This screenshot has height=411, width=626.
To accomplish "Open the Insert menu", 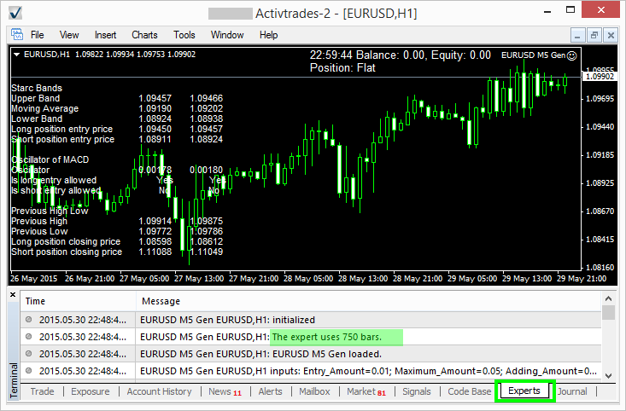I will coord(106,35).
